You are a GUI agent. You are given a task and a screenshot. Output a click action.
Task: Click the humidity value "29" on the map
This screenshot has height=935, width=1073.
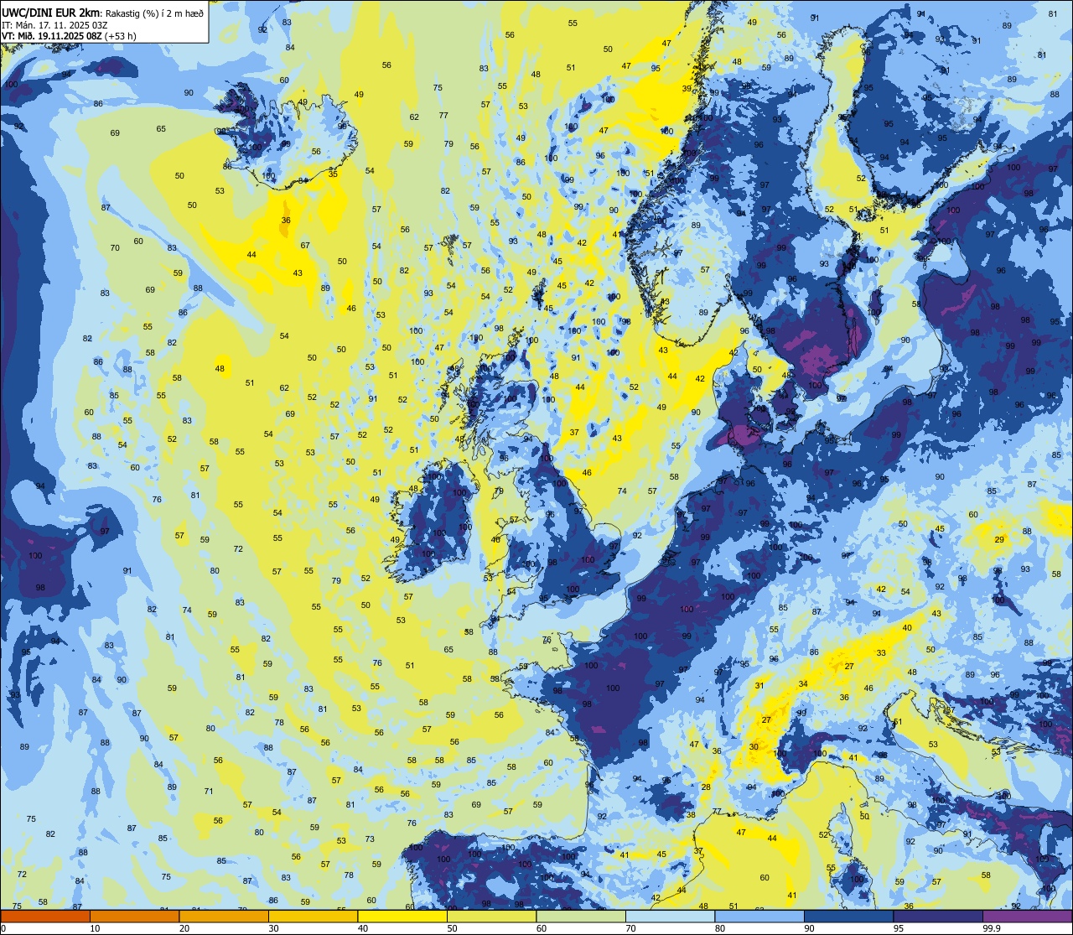(999, 539)
